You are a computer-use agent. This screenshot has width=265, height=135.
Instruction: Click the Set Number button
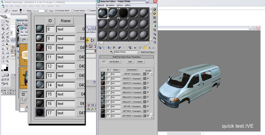coord(114,62)
